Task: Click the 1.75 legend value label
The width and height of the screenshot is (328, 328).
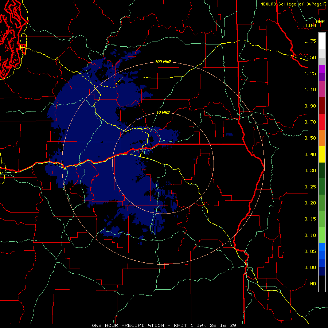Action: pos(310,41)
